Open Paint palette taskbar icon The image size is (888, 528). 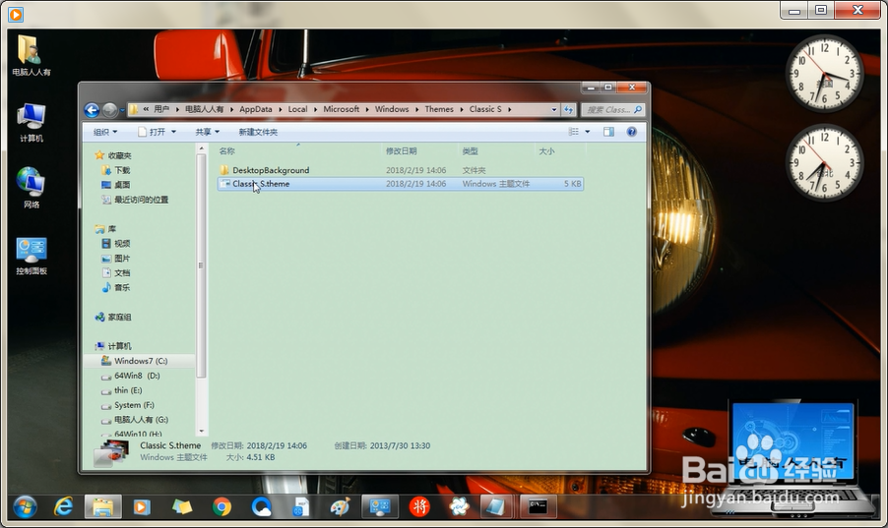point(340,507)
